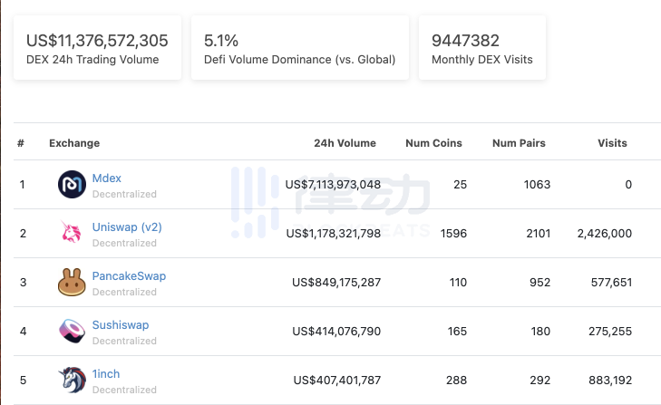This screenshot has height=405, width=661.
Task: Click rank number 5 in 1inch row
Action: [23, 380]
